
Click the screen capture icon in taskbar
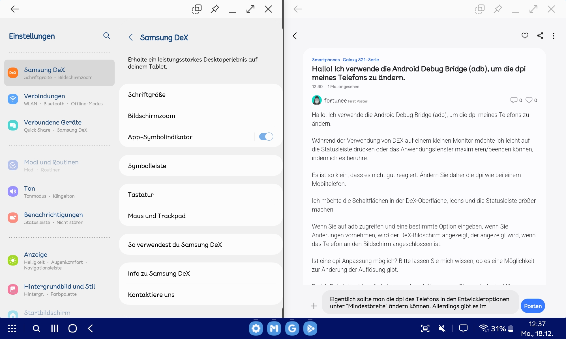425,328
